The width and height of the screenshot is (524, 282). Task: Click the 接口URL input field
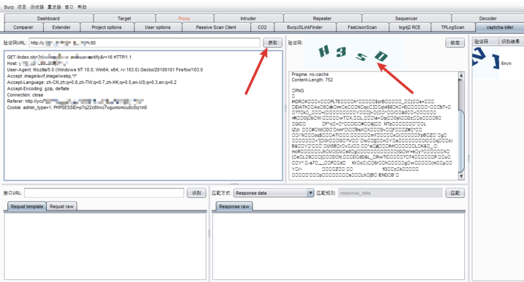coord(104,193)
